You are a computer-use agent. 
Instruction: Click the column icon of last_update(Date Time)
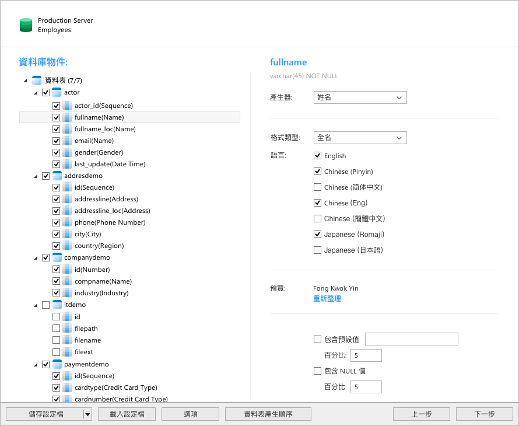(x=67, y=165)
